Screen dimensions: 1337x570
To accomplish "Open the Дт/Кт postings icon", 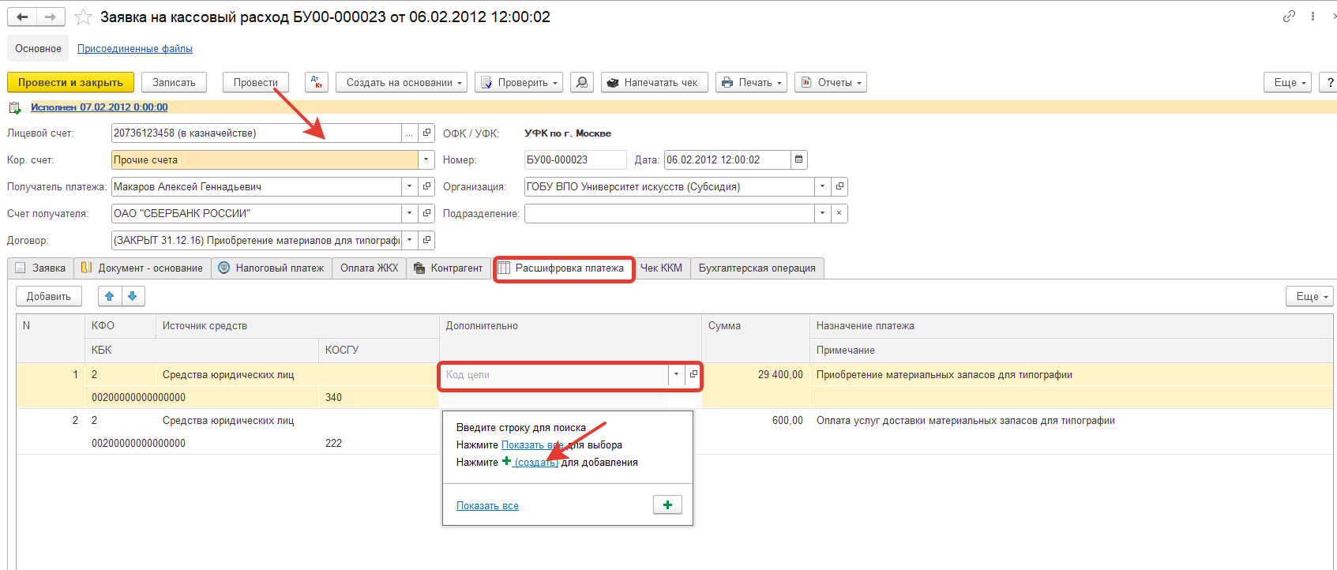I will (x=316, y=82).
